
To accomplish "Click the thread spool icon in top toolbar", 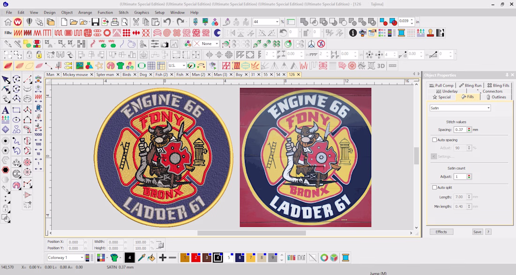I will tap(401, 33).
